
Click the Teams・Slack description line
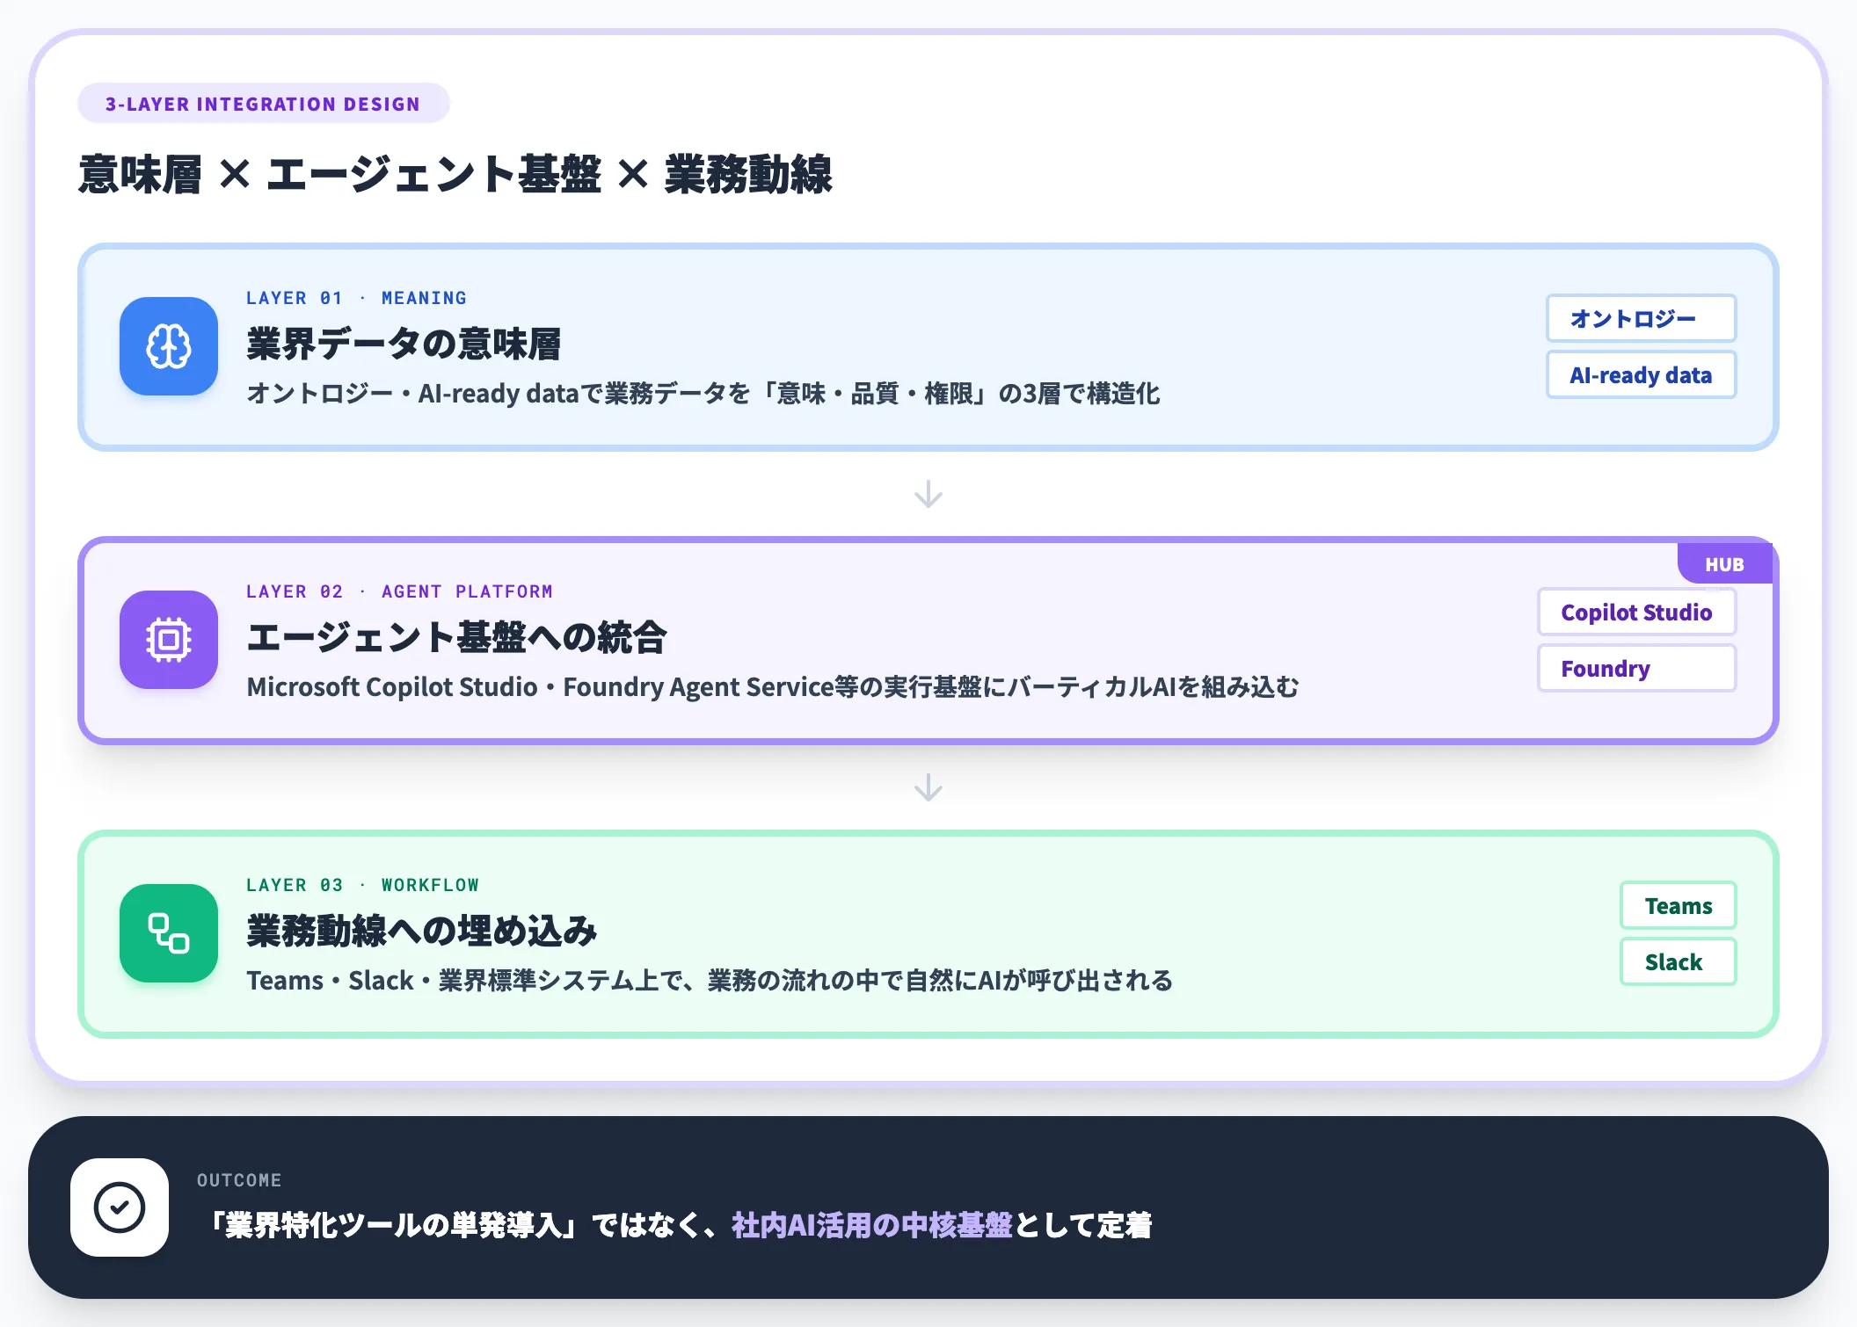pyautogui.click(x=710, y=980)
